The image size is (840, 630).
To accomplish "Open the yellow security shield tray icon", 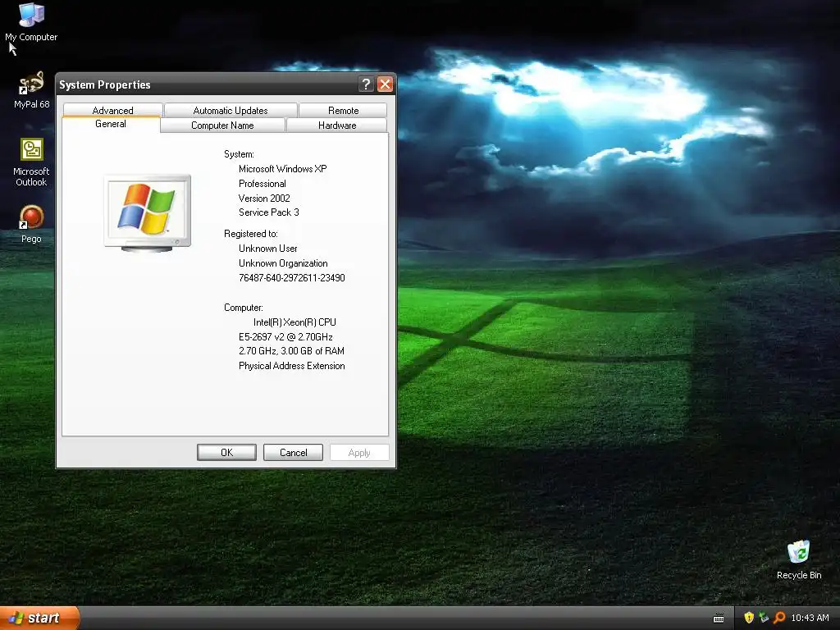I will pos(749,618).
